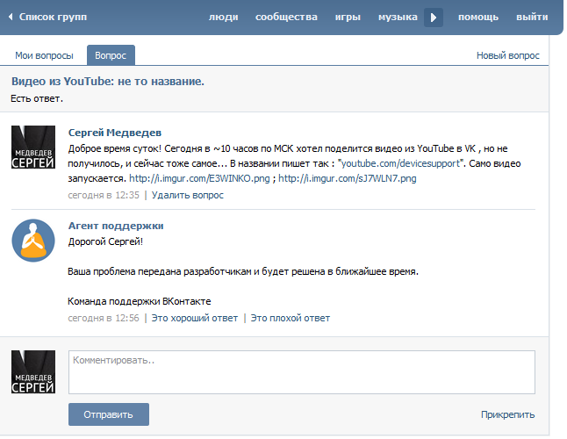This screenshot has width=567, height=439.
Task: Log out via выйти
Action: [x=532, y=17]
